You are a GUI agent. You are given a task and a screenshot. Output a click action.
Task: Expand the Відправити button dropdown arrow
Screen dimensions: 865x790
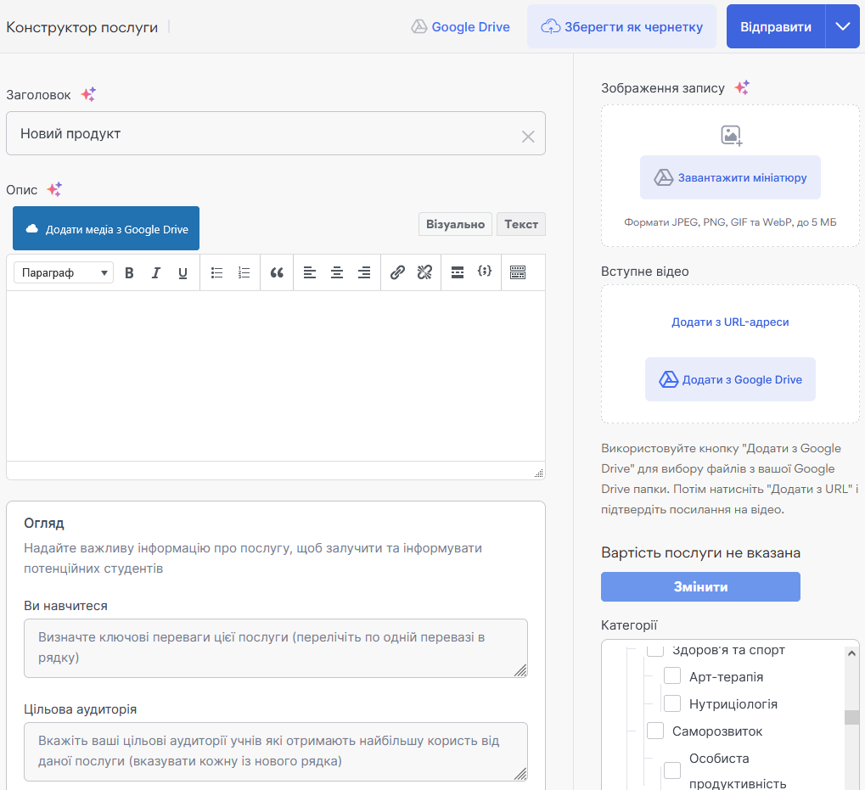[842, 26]
